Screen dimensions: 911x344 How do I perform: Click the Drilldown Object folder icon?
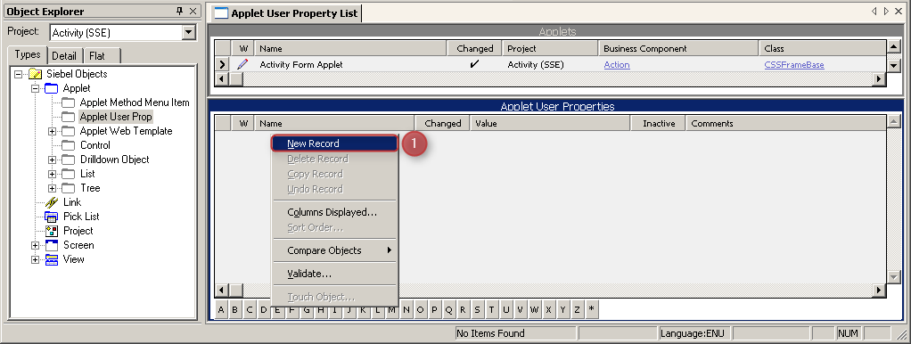pos(69,160)
